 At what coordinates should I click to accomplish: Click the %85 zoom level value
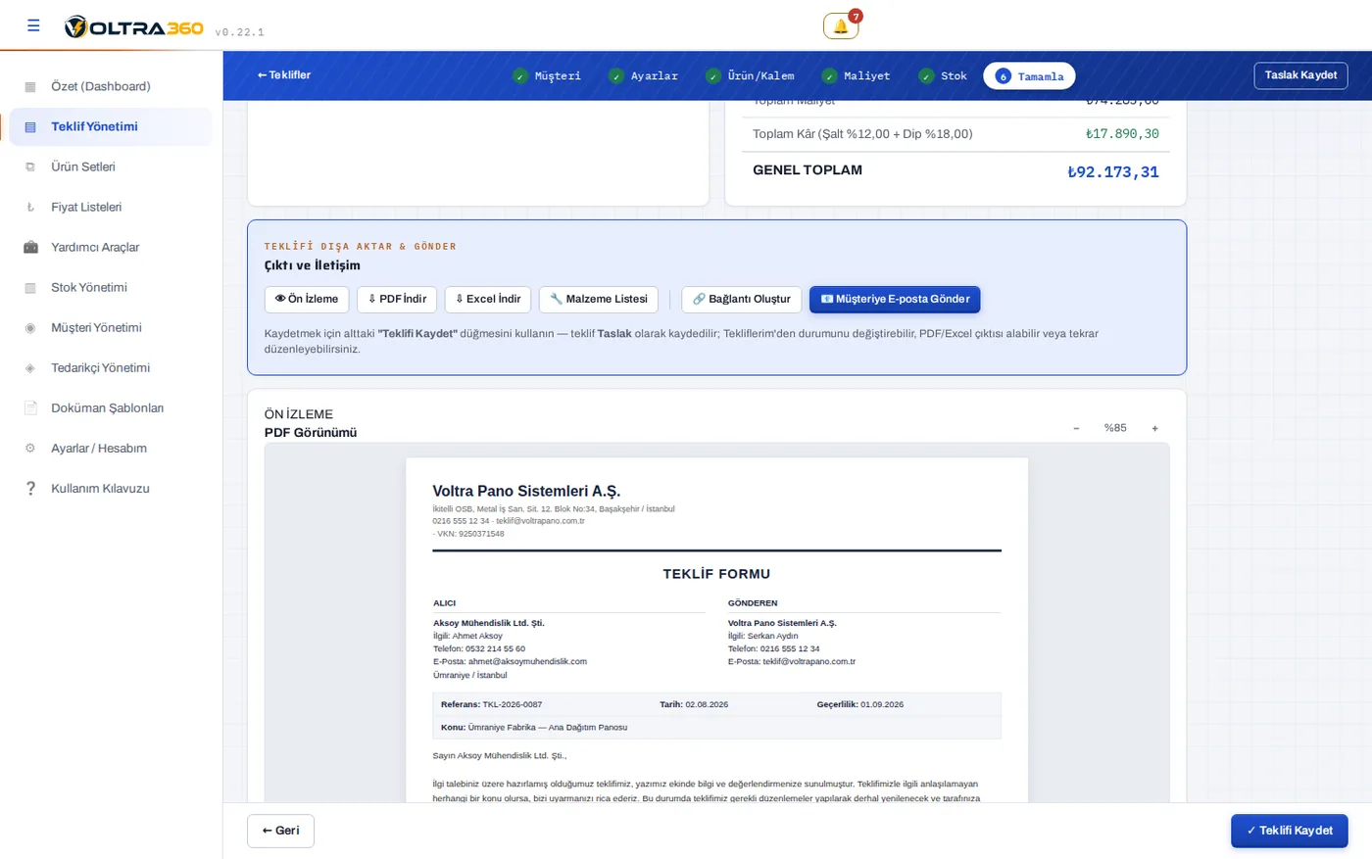click(x=1115, y=428)
